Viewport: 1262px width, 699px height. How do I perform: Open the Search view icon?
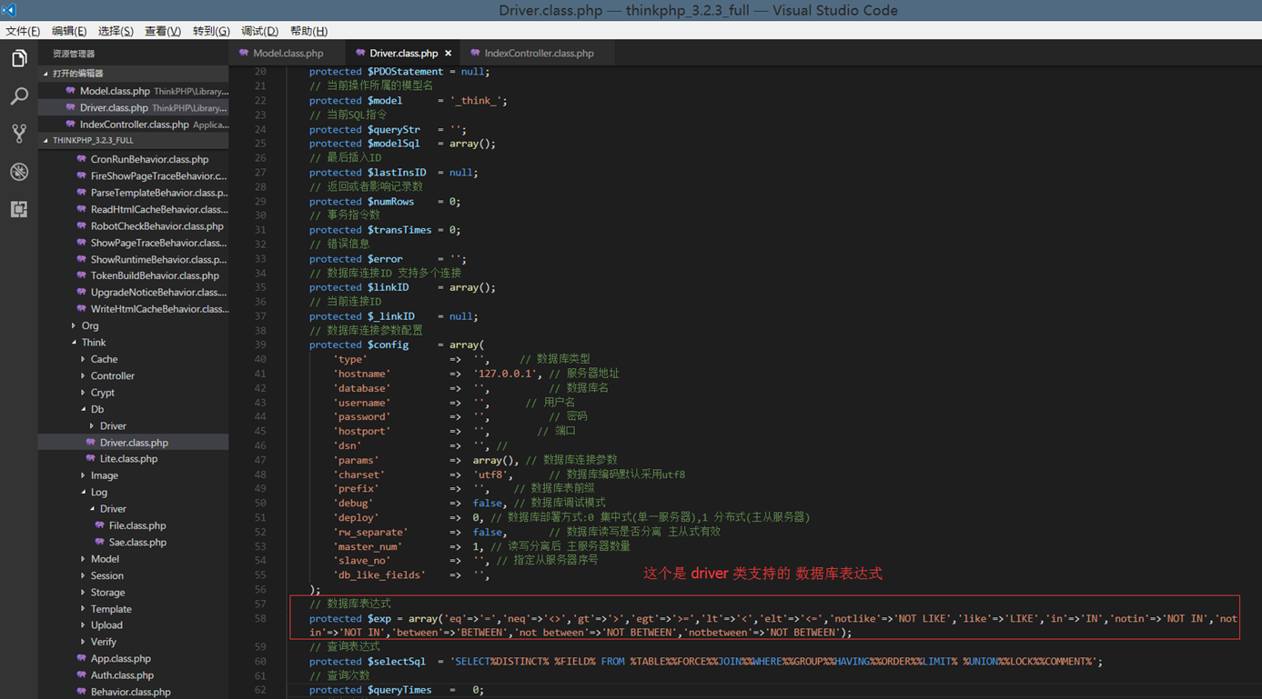pyautogui.click(x=19, y=96)
